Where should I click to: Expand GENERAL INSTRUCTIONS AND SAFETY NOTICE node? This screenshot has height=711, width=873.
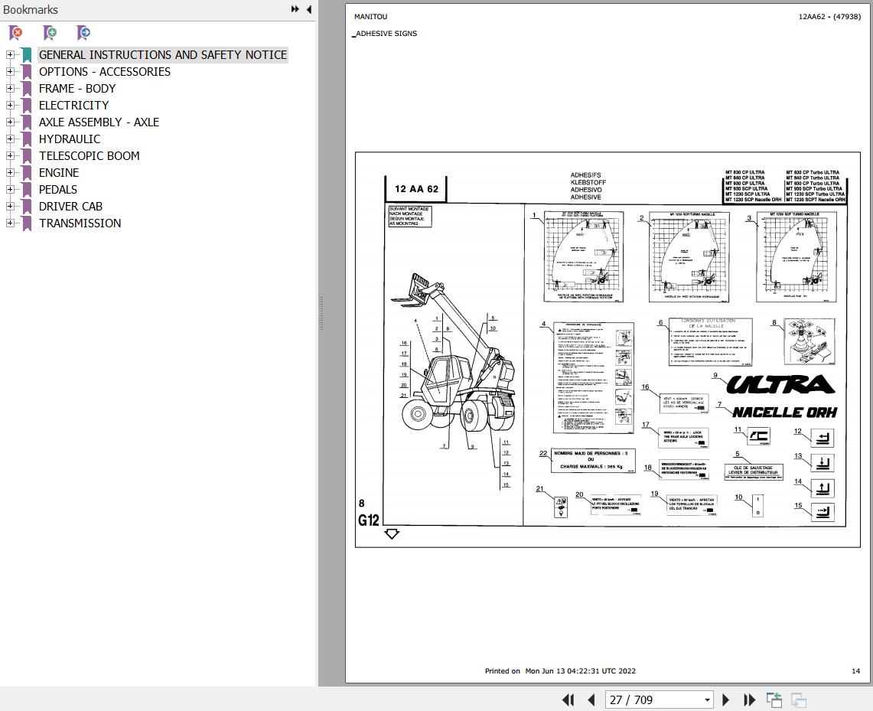coord(10,54)
